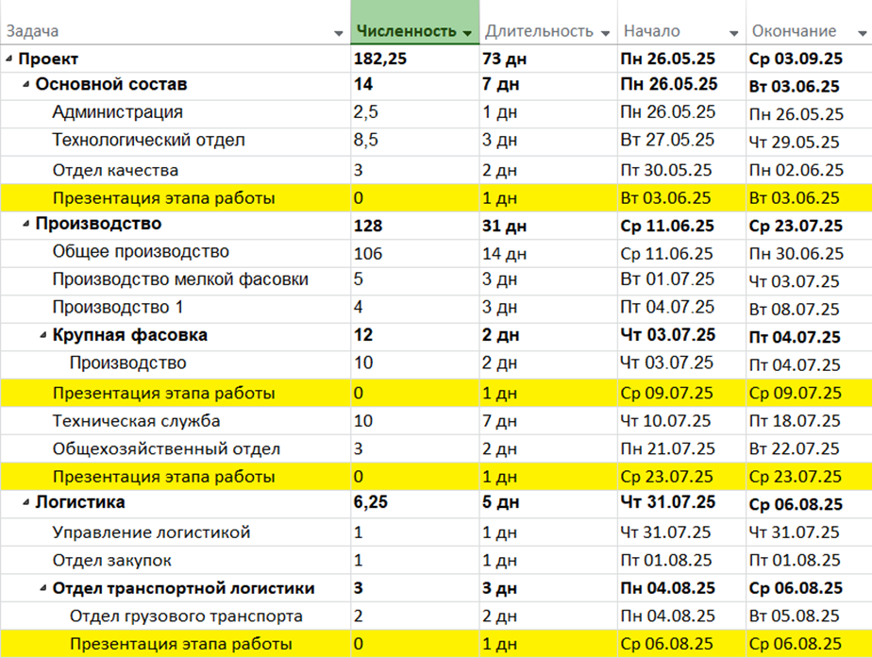872x658 pixels.
Task: Click the Отдел закупок task name
Action: click(x=111, y=561)
